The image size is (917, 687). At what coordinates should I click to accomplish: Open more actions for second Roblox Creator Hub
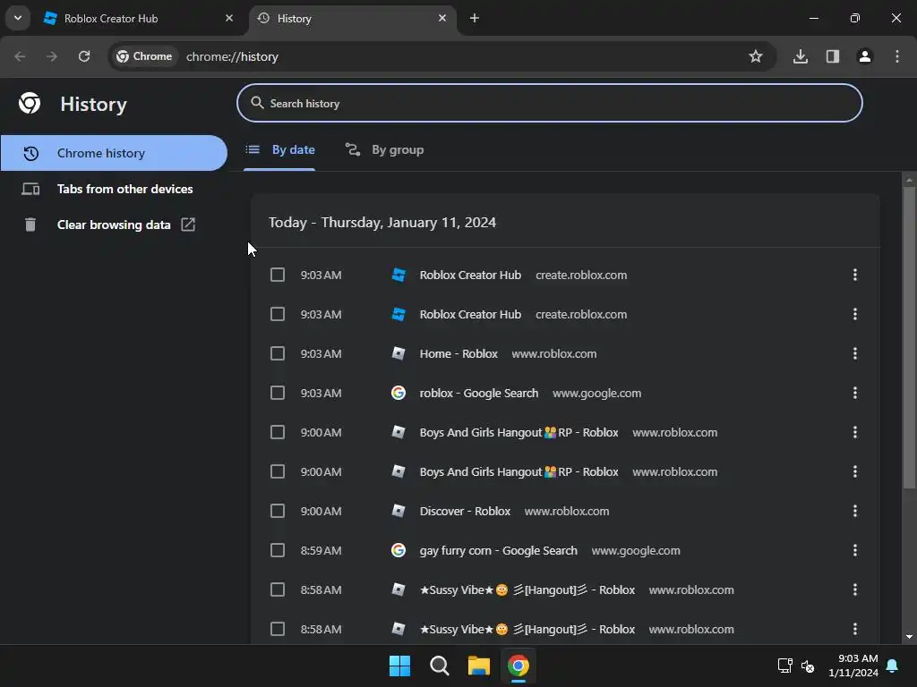(x=855, y=314)
